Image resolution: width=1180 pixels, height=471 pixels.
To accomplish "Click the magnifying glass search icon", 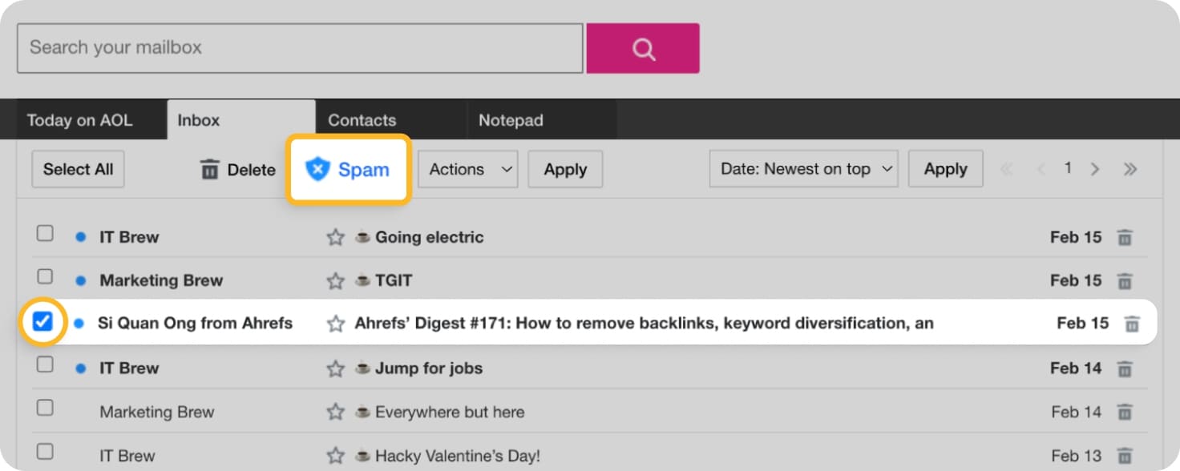I will pos(643,47).
